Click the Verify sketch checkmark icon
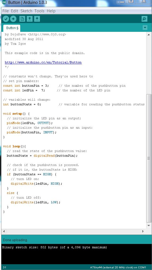 [6, 19]
